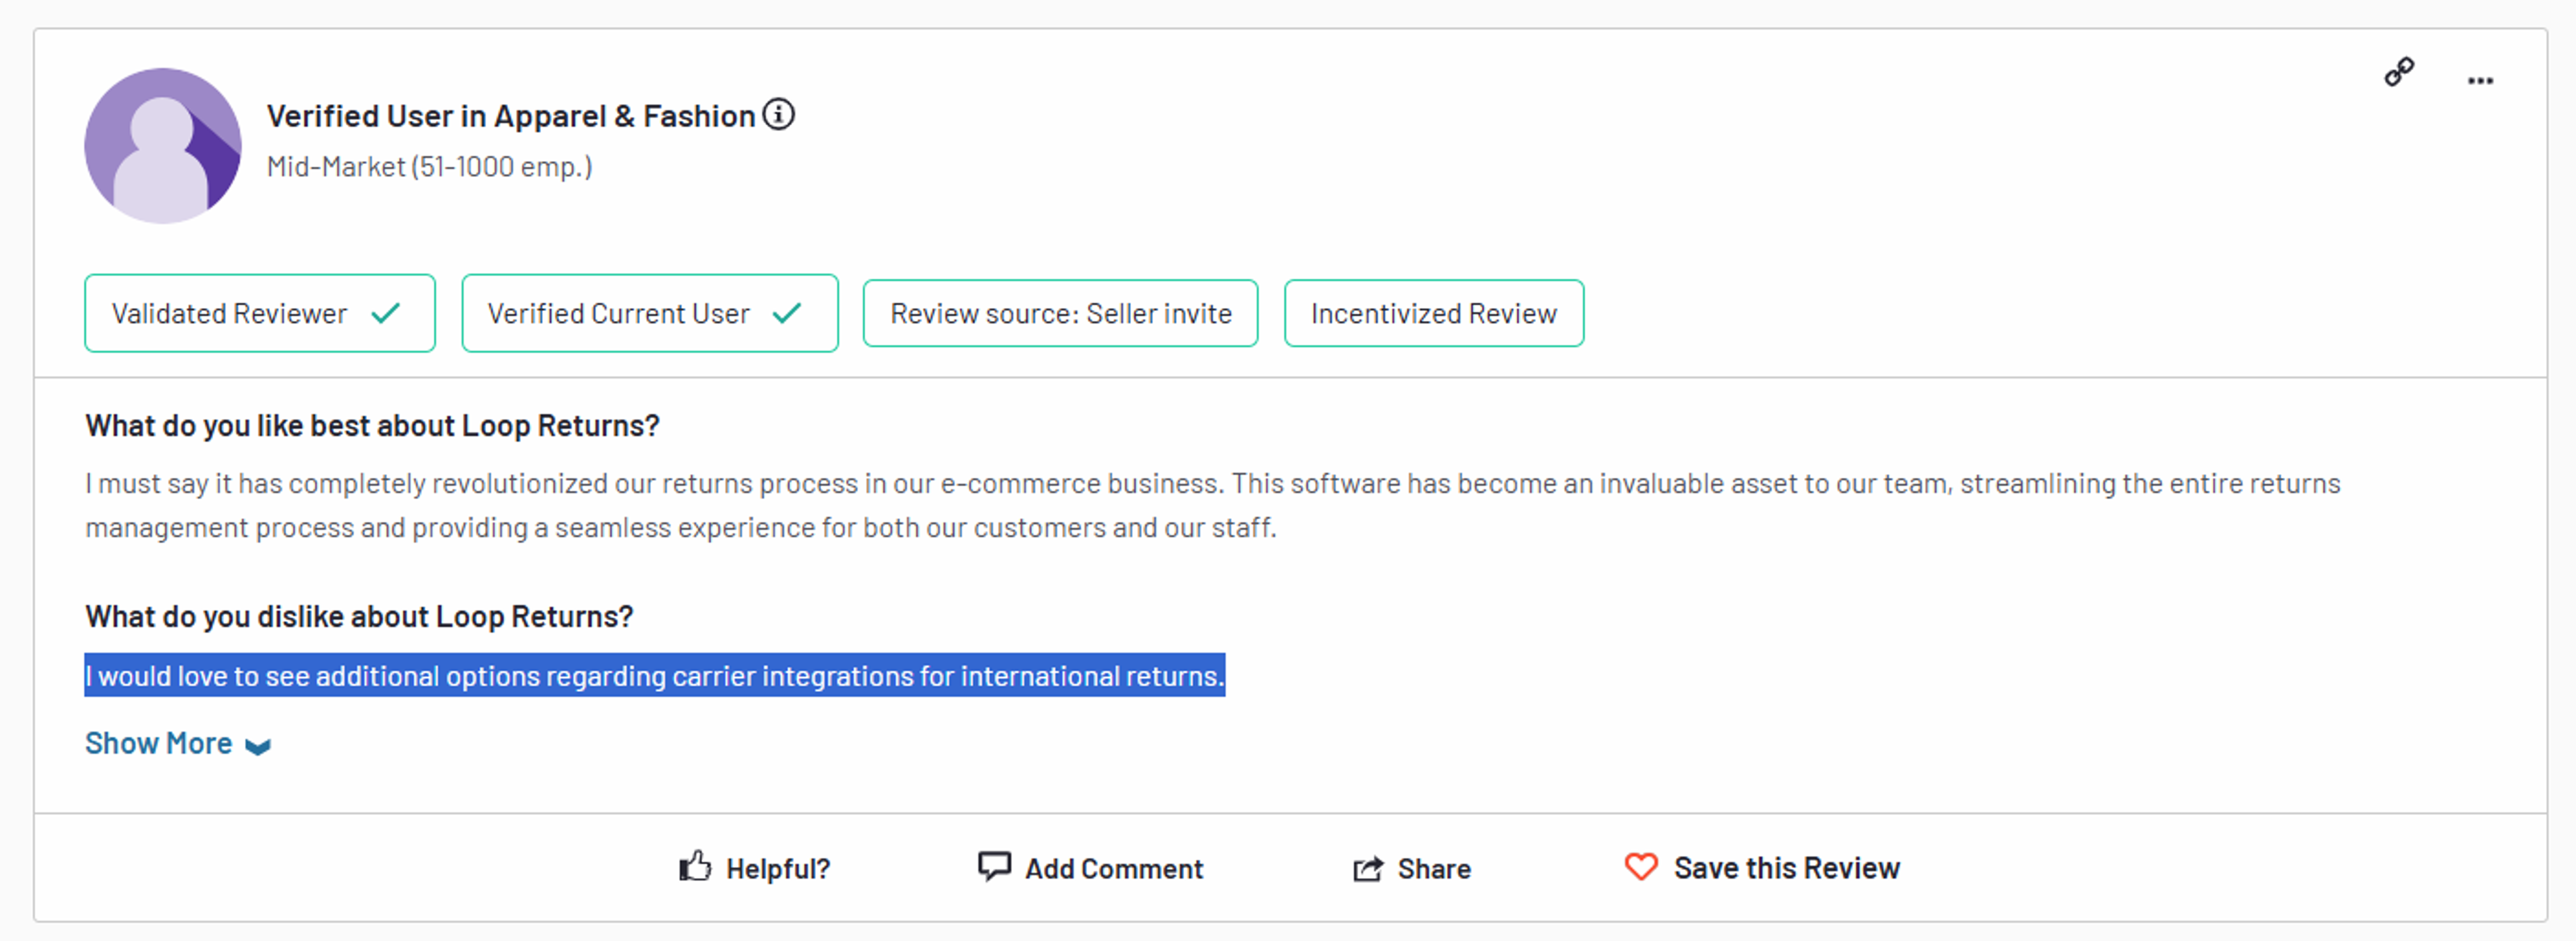Click the Save this Review label
The width and height of the screenshot is (2576, 941).
pyautogui.click(x=1787, y=868)
